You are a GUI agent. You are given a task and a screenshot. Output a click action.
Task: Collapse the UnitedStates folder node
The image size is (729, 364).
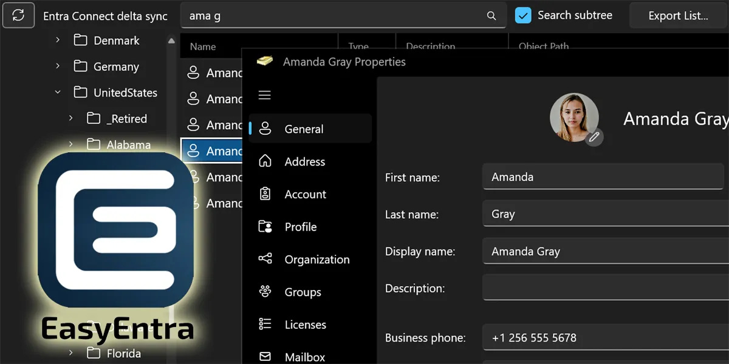click(x=58, y=92)
